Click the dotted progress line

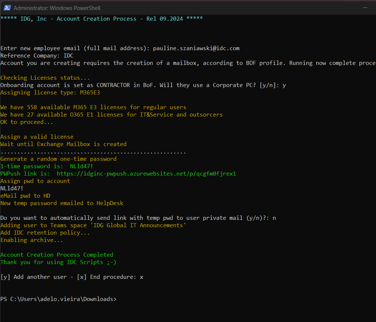(93, 152)
